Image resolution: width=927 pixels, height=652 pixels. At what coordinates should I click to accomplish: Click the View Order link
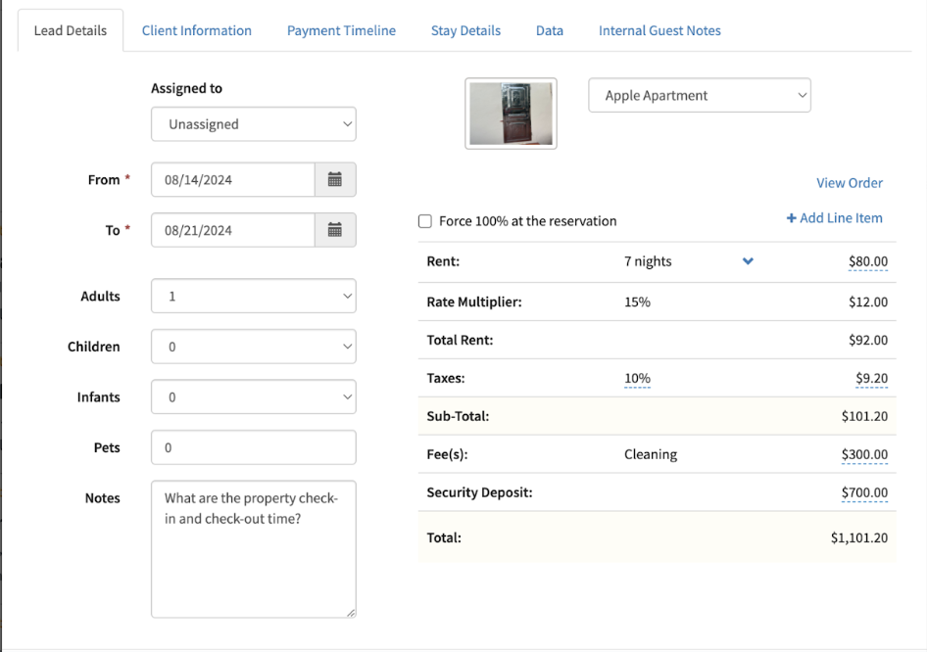tap(850, 182)
